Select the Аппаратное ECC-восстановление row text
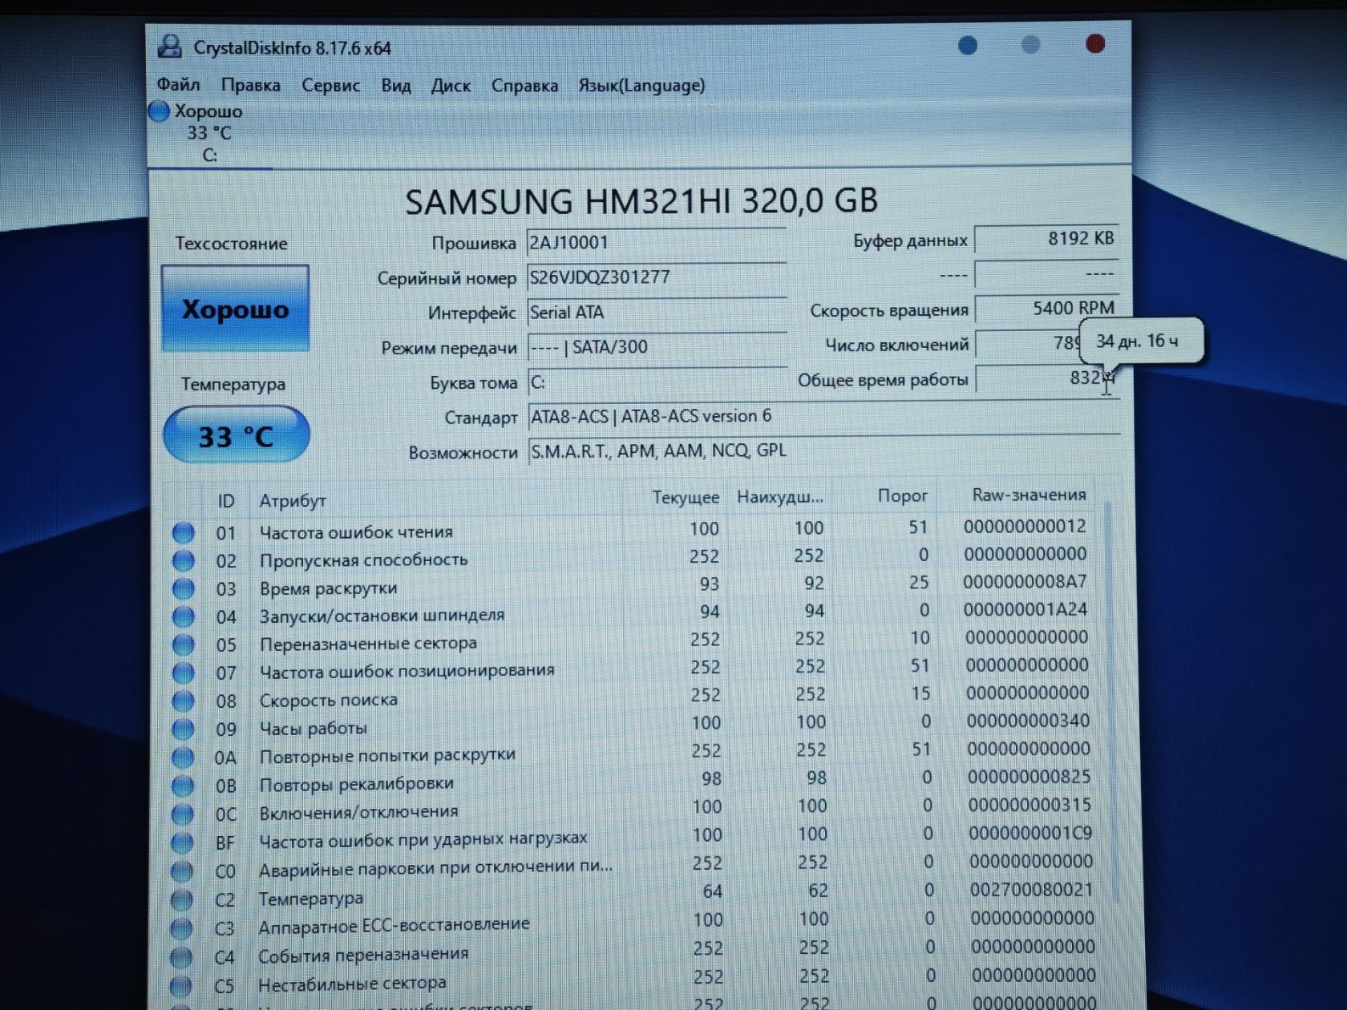1347x1010 pixels. (394, 926)
